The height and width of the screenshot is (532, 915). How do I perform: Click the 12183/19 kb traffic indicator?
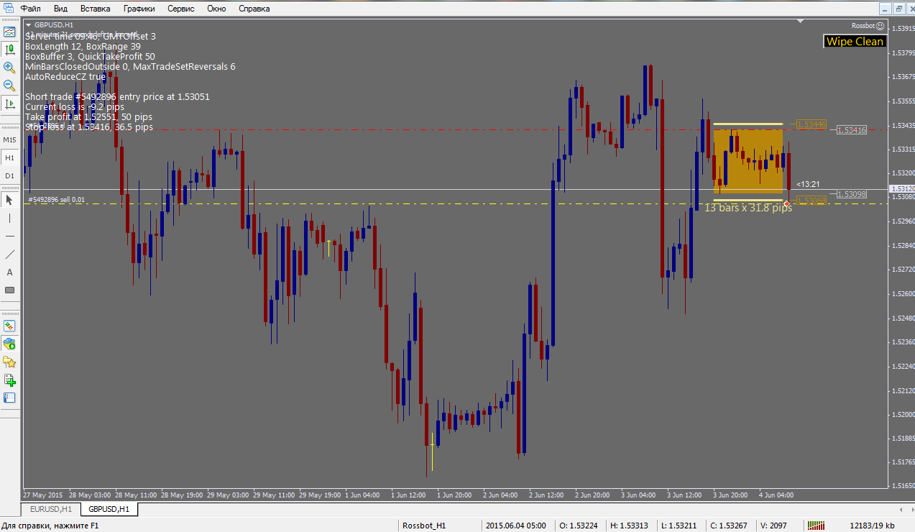pos(872,526)
